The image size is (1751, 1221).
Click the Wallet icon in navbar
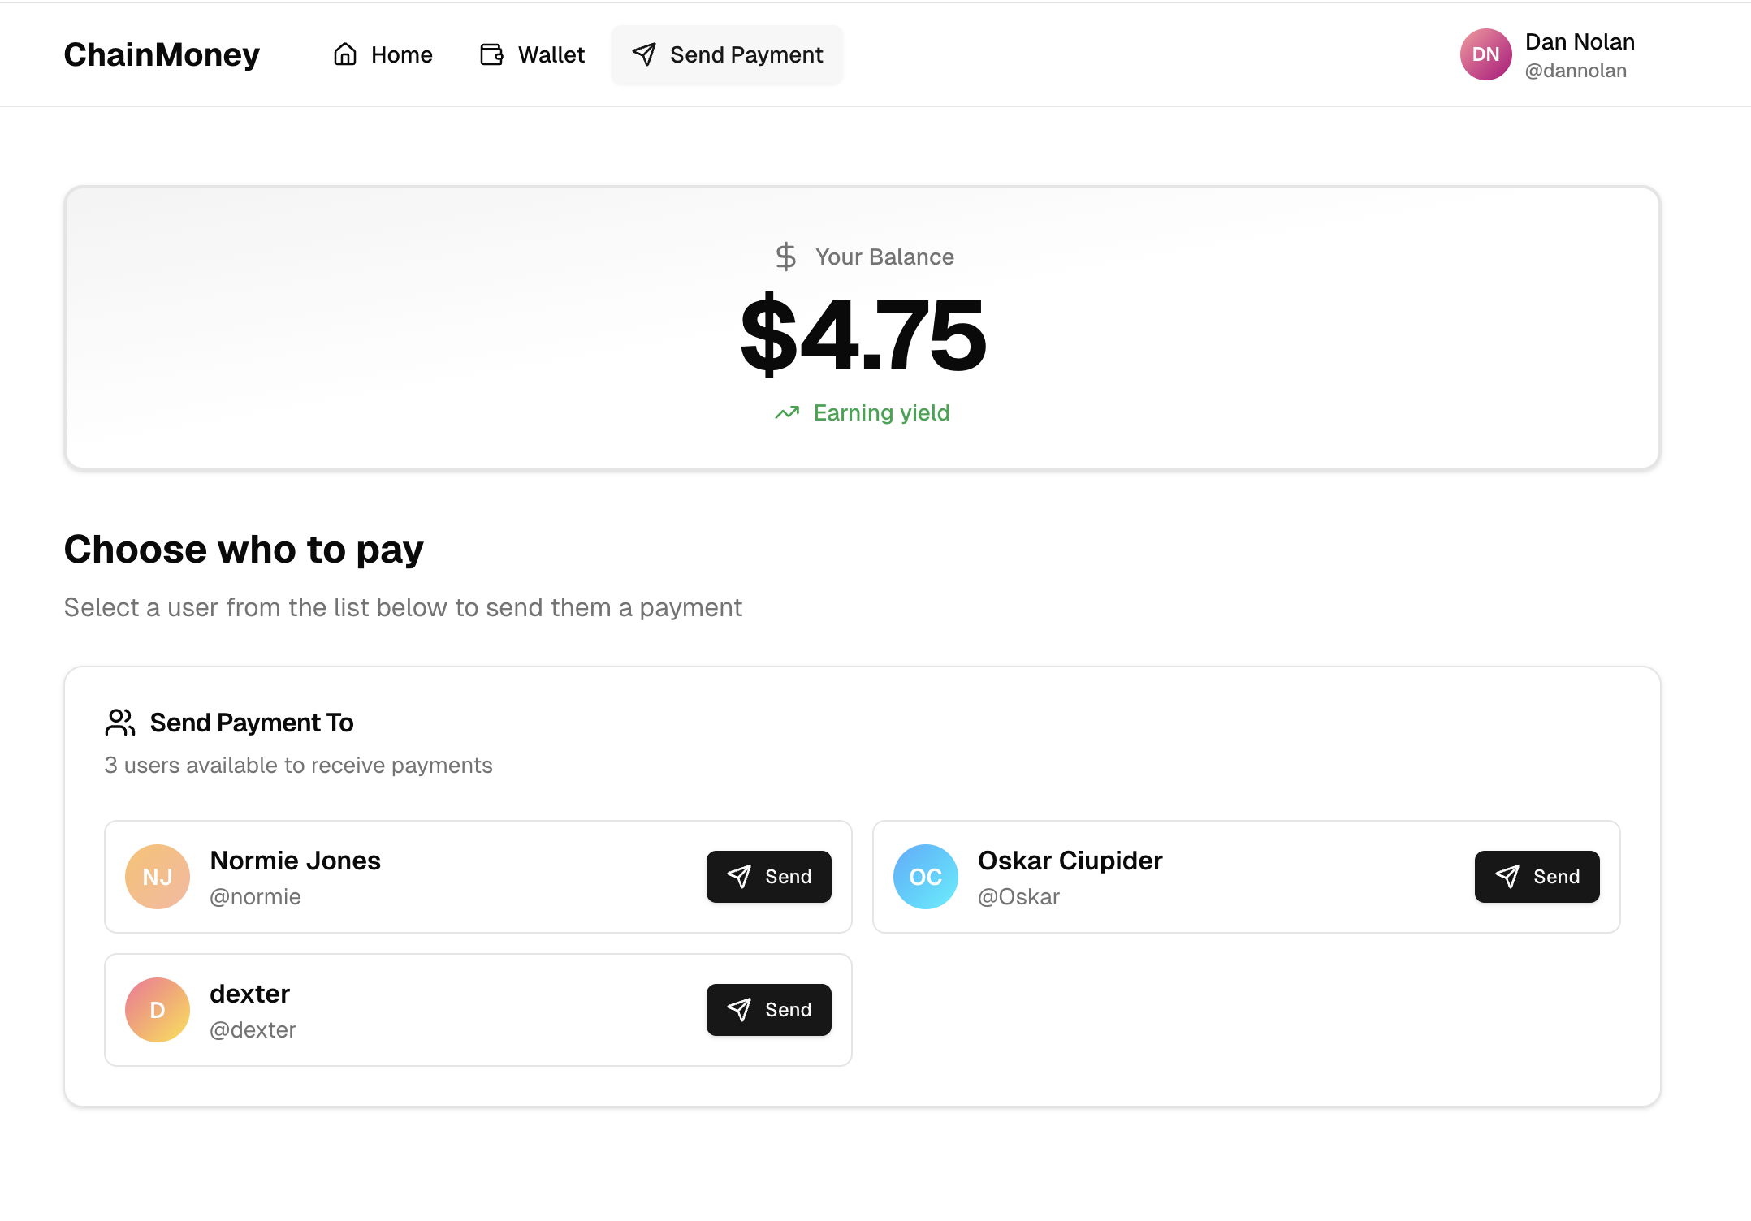[x=491, y=54]
